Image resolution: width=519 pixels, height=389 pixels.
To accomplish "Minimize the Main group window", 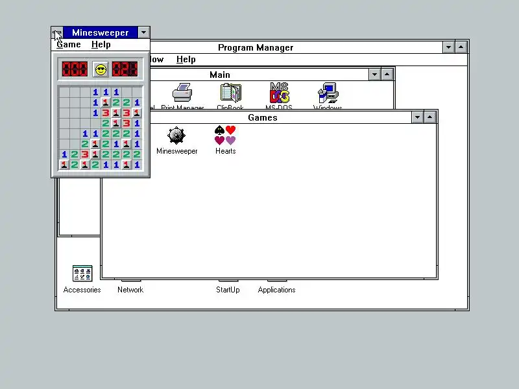I will pos(375,75).
